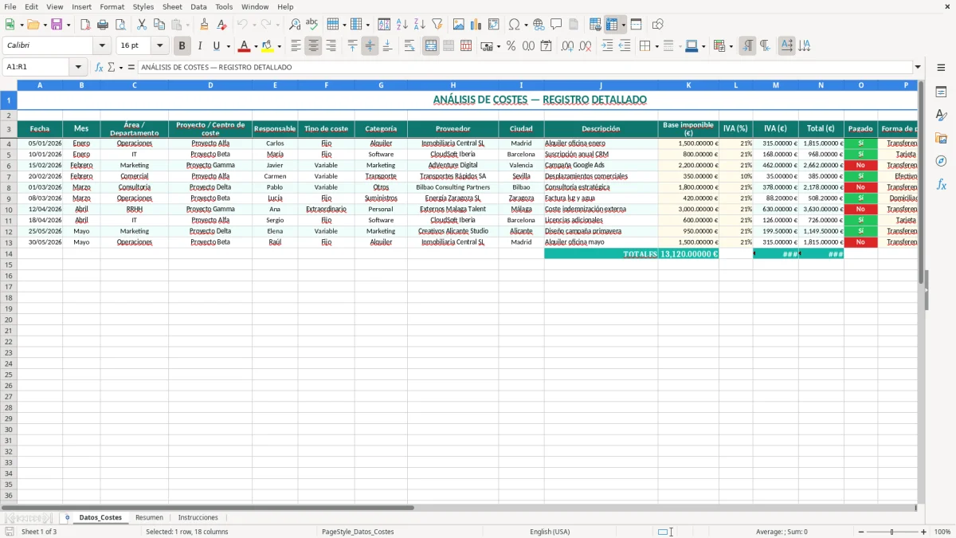
Task: Apply the yellow background color swatch
Action: click(268, 46)
